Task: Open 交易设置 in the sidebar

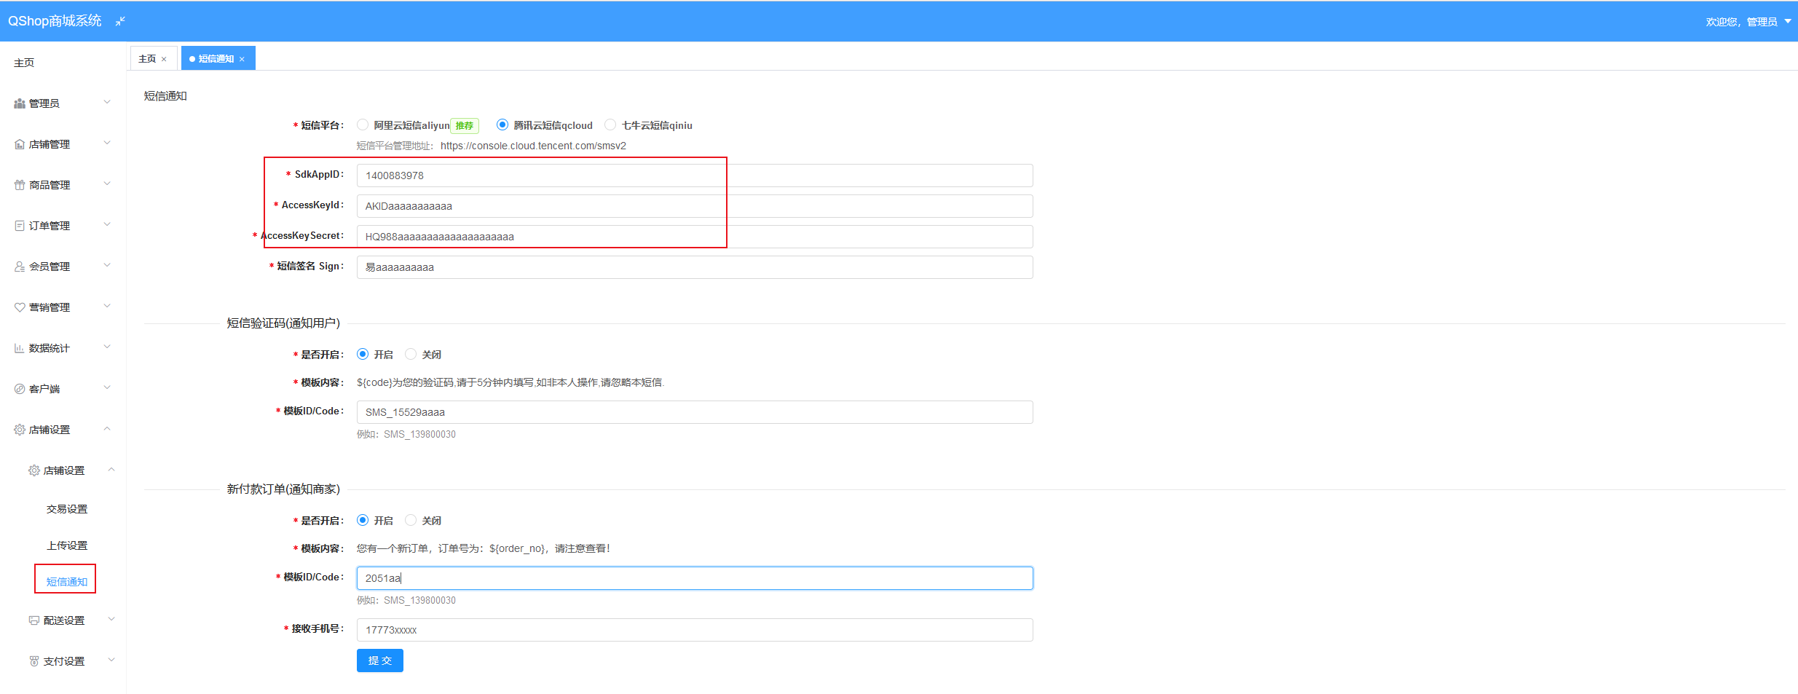Action: [x=67, y=509]
